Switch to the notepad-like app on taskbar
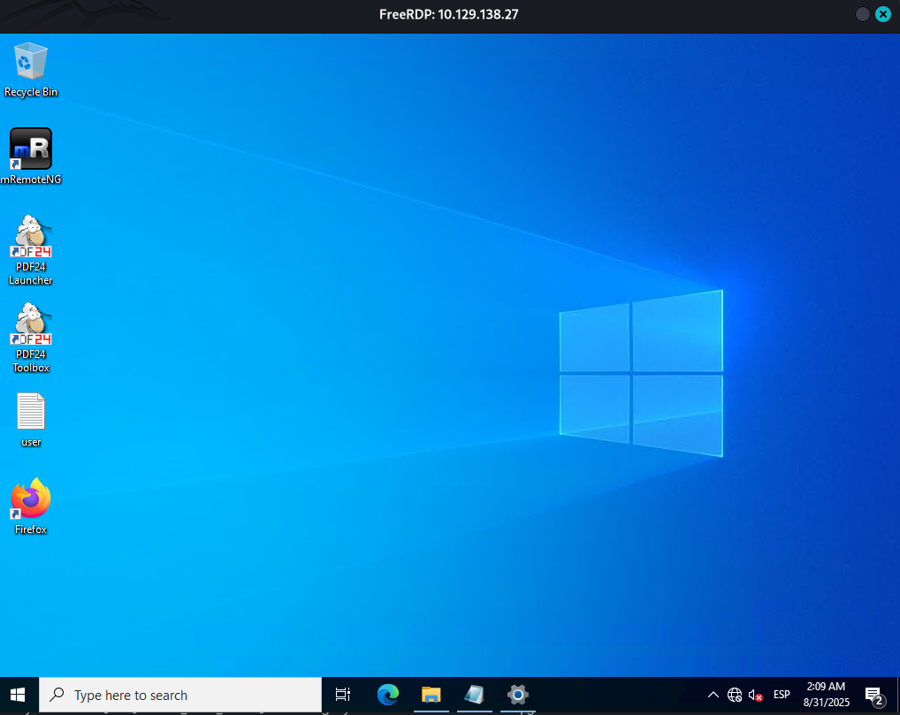900x715 pixels. (474, 695)
